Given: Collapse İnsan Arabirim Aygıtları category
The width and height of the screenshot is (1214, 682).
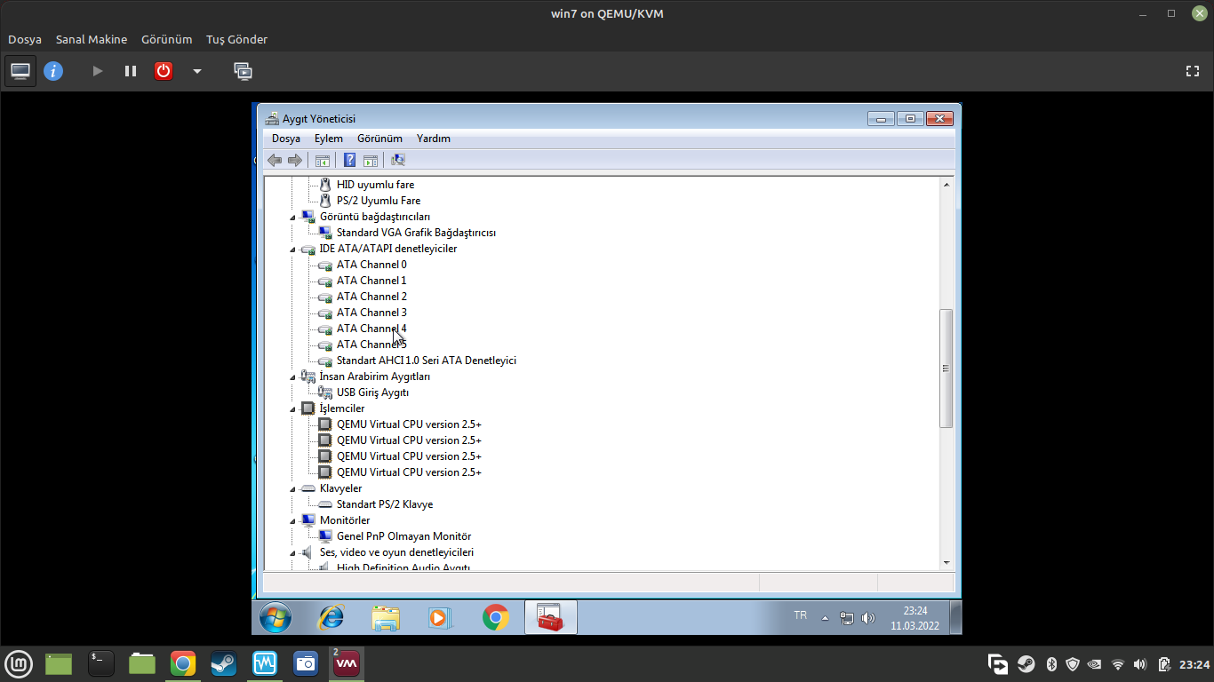Looking at the screenshot, I should click(294, 377).
